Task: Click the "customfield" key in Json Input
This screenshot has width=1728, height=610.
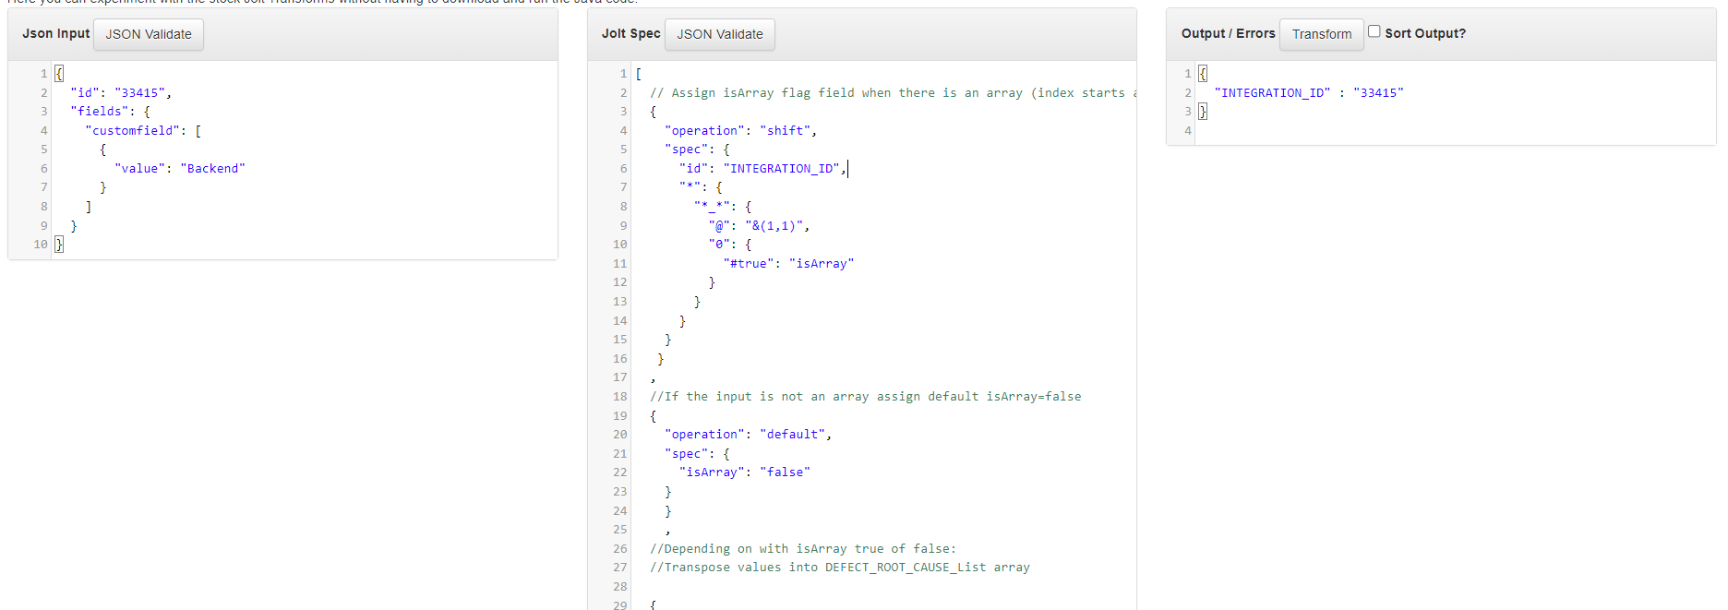Action: click(x=133, y=131)
